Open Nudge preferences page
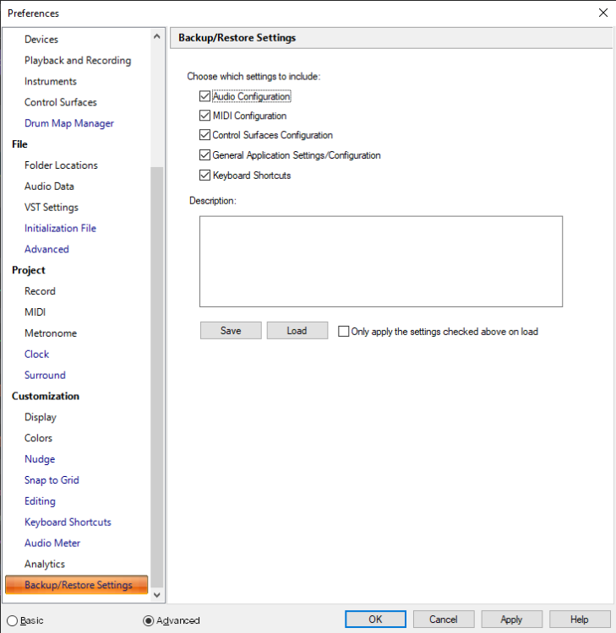Screen dimensions: 616x633 40,459
